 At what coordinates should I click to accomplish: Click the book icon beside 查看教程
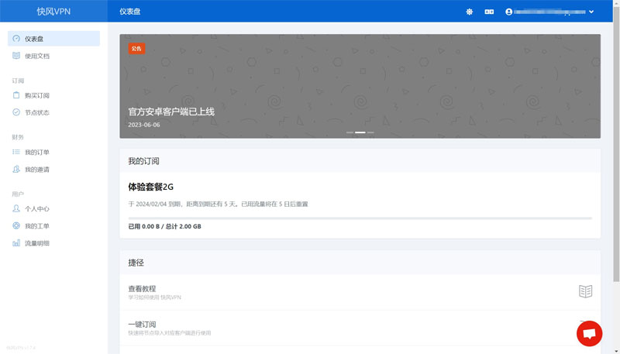point(585,291)
